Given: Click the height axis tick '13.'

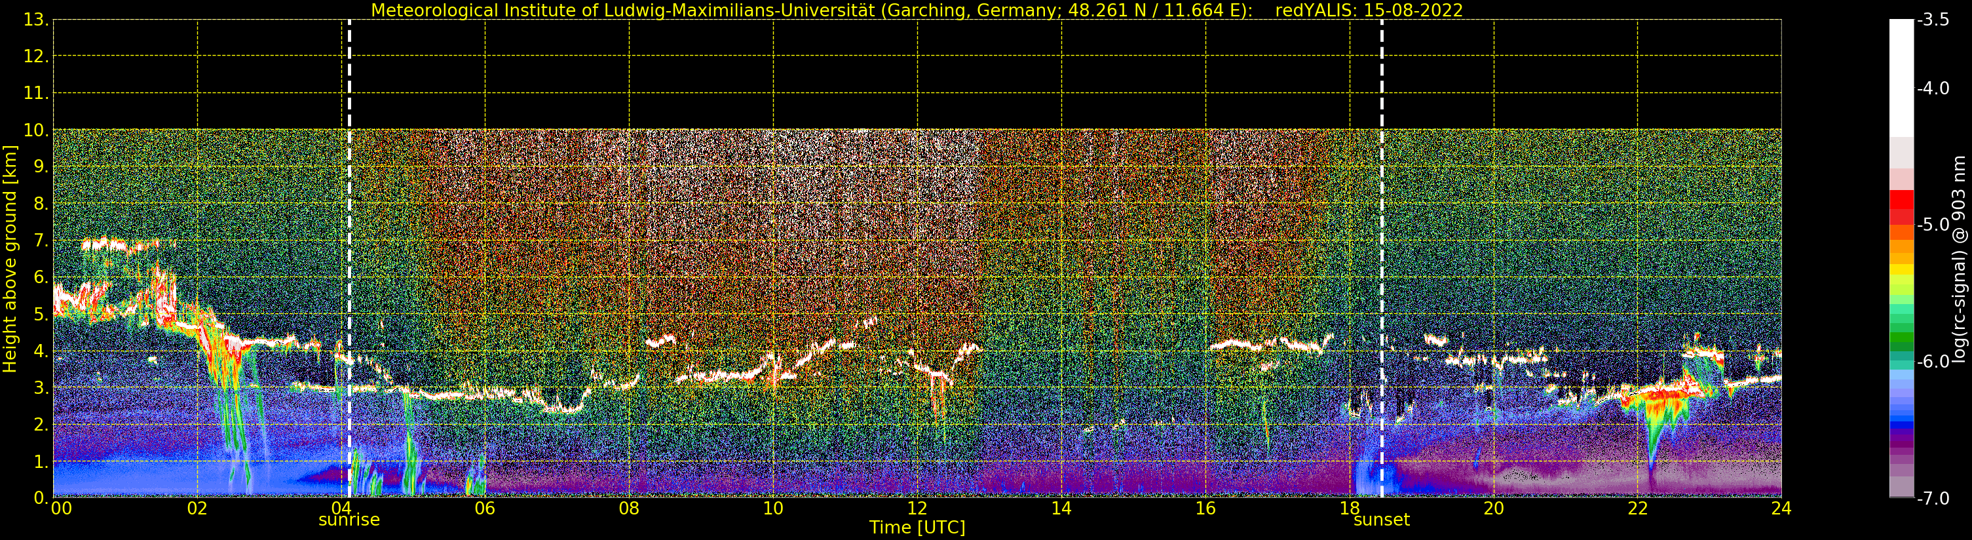Looking at the screenshot, I should 36,20.
